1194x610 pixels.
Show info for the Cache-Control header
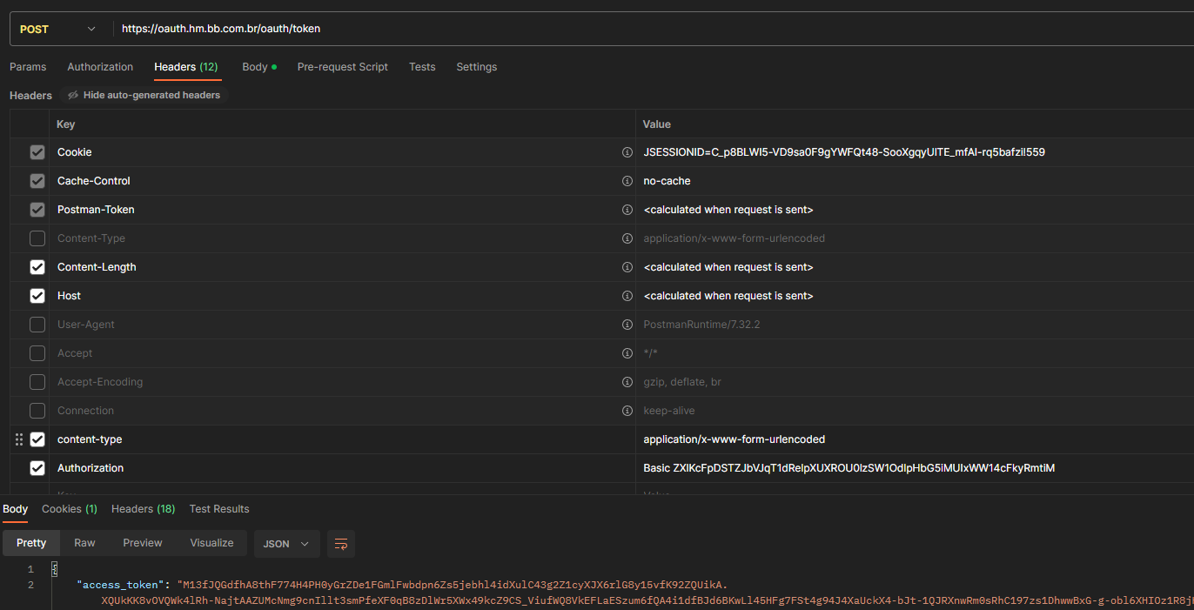coord(627,181)
